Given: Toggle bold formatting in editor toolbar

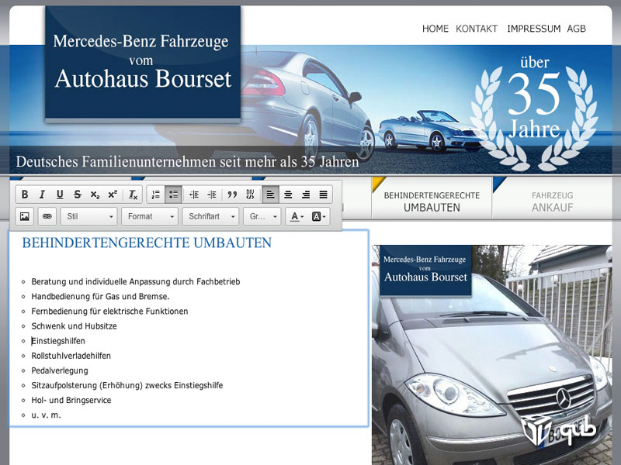Looking at the screenshot, I should [x=25, y=195].
